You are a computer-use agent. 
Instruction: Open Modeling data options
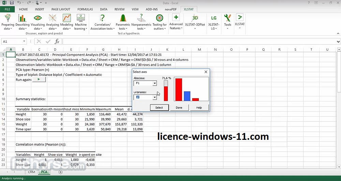[67, 18]
